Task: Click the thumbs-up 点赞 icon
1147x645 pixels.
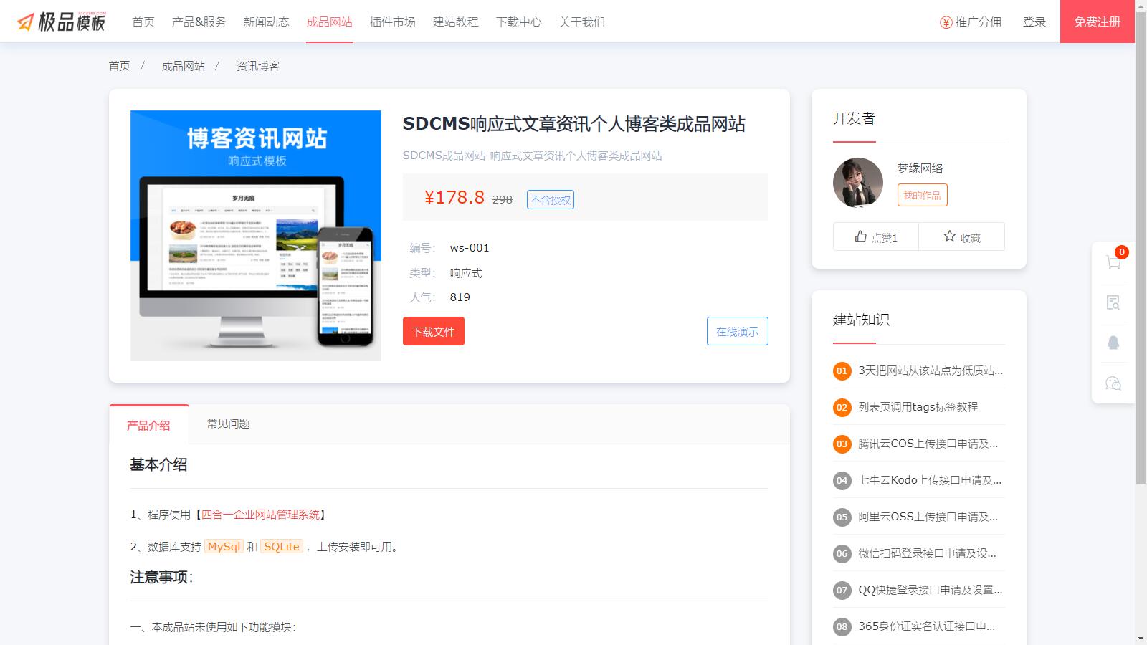Action: pos(861,236)
